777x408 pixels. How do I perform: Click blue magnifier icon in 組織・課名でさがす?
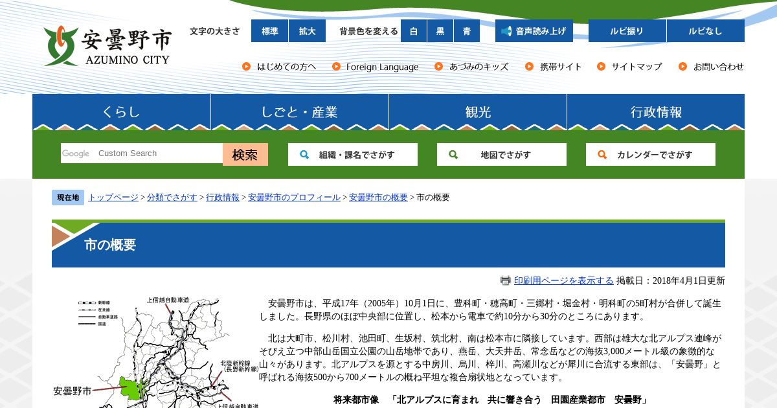click(x=304, y=155)
